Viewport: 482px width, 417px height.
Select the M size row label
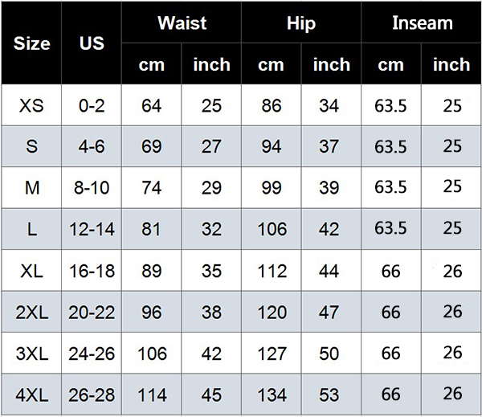pos(31,188)
